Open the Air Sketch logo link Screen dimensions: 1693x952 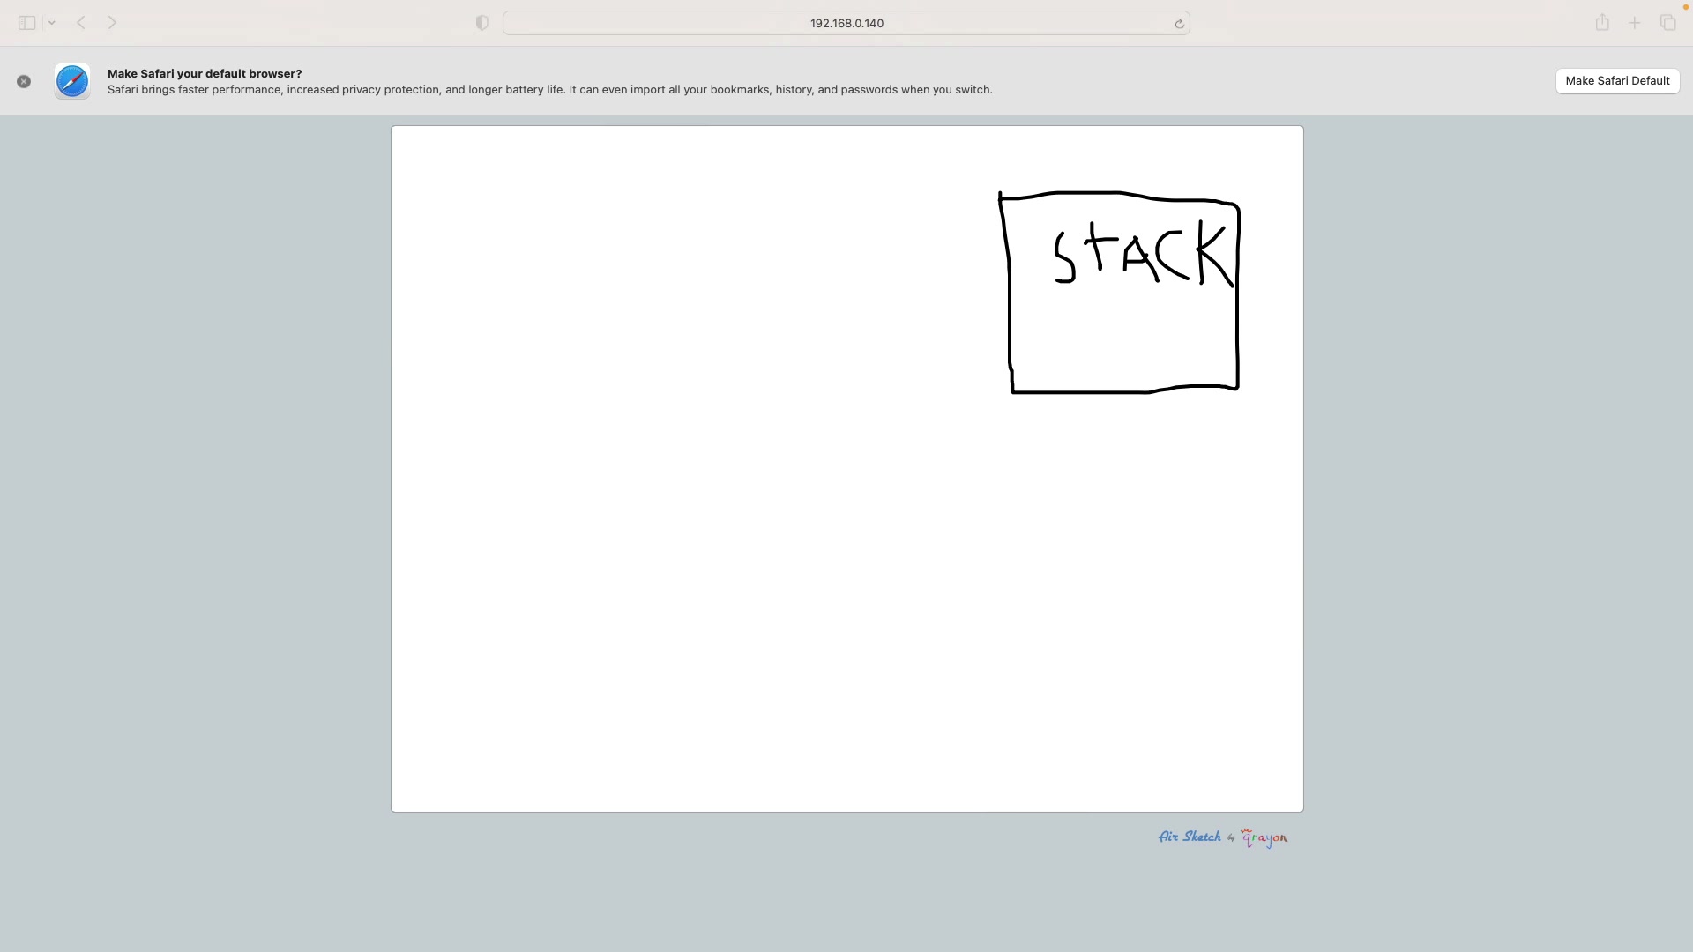[1190, 837]
